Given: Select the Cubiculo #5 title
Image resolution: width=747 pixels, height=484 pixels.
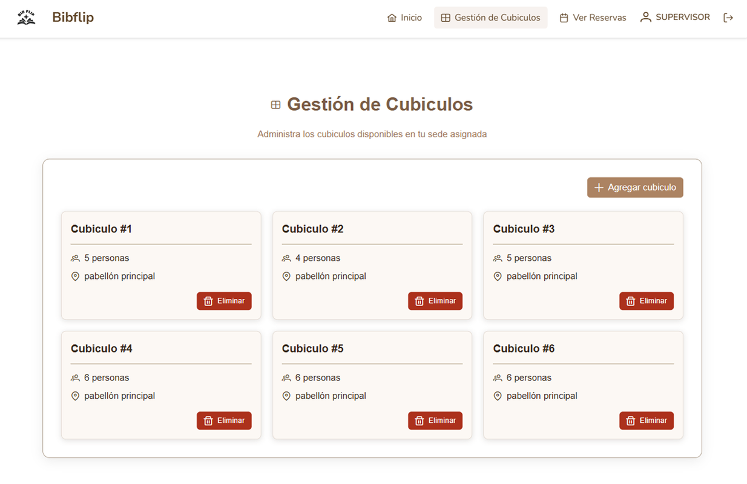Looking at the screenshot, I should click(x=312, y=349).
